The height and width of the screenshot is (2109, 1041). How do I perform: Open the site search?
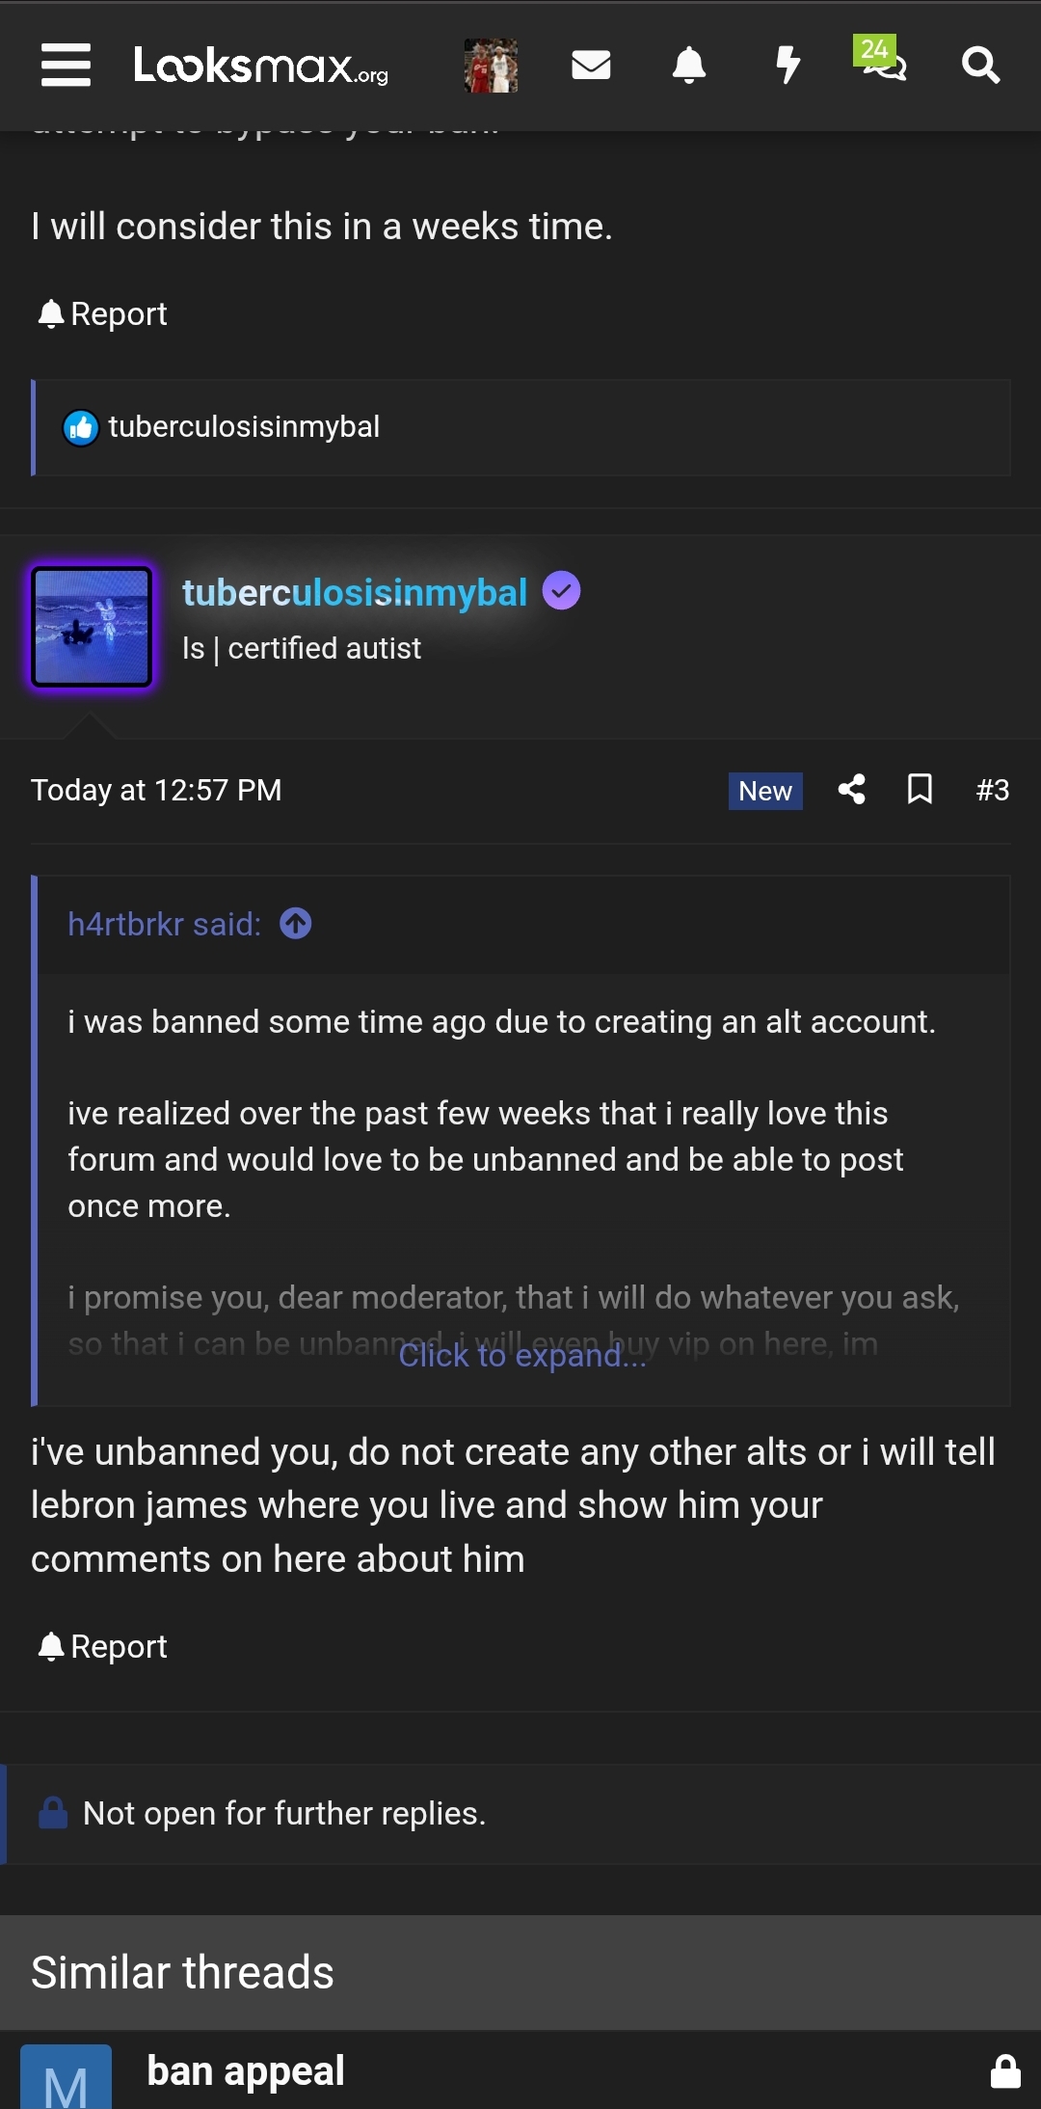click(x=981, y=65)
